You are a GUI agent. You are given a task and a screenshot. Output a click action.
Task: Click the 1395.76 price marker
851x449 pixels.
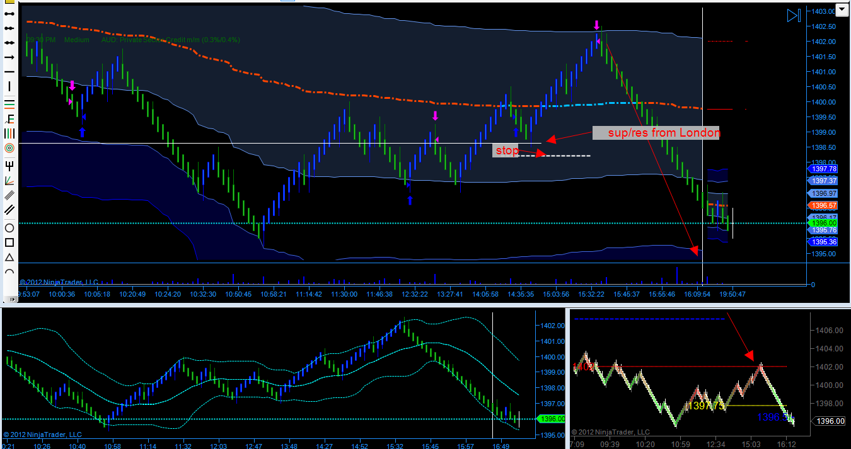824,230
